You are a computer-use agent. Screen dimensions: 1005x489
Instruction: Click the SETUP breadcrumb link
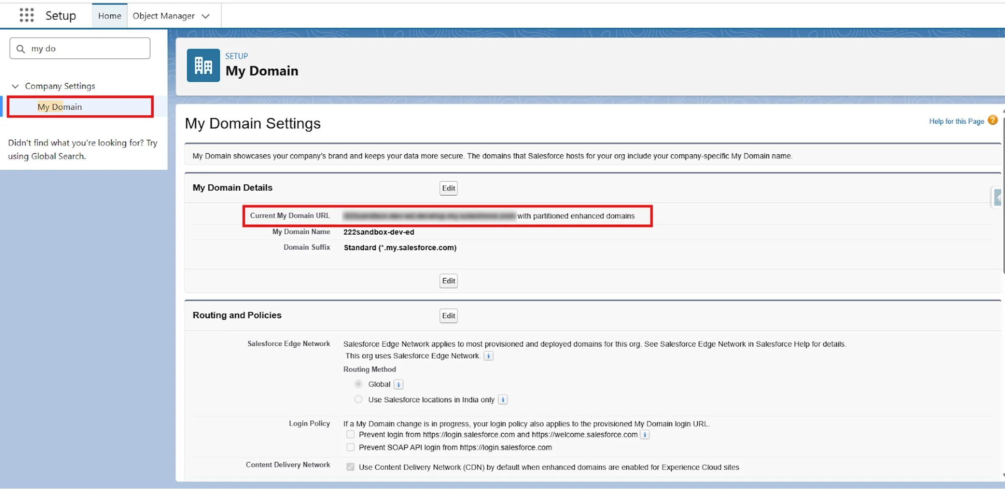tap(237, 56)
